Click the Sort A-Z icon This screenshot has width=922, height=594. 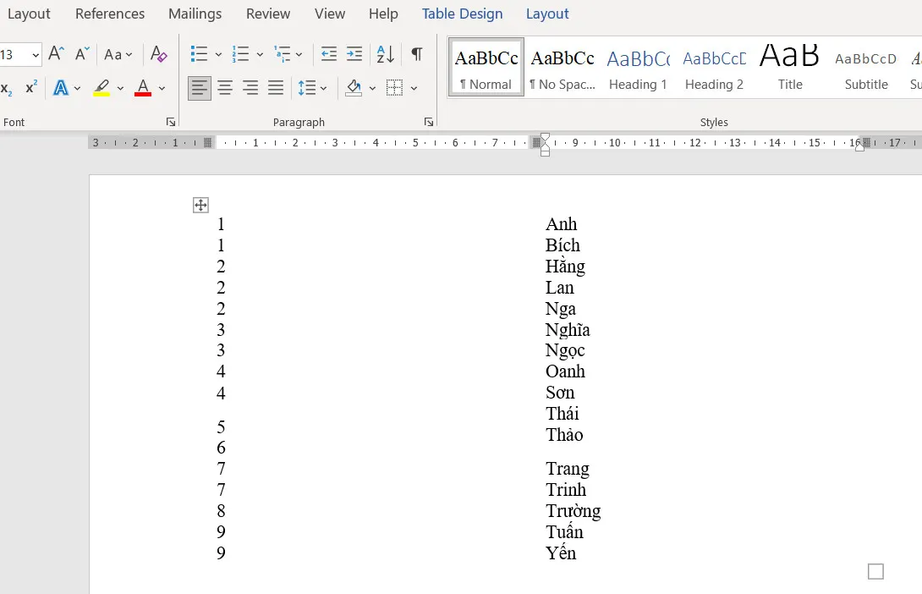pyautogui.click(x=385, y=55)
